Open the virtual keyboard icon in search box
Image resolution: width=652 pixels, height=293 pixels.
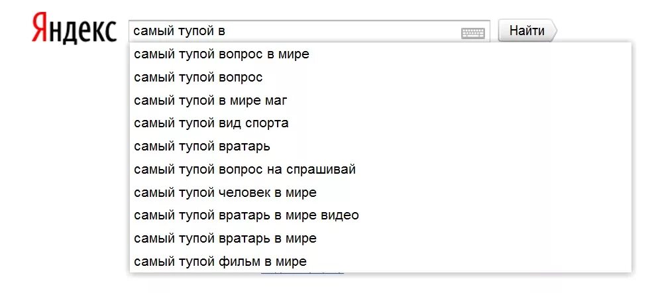point(473,33)
